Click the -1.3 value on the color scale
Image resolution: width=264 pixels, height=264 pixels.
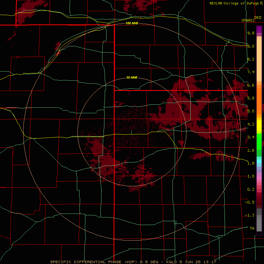[250, 215]
